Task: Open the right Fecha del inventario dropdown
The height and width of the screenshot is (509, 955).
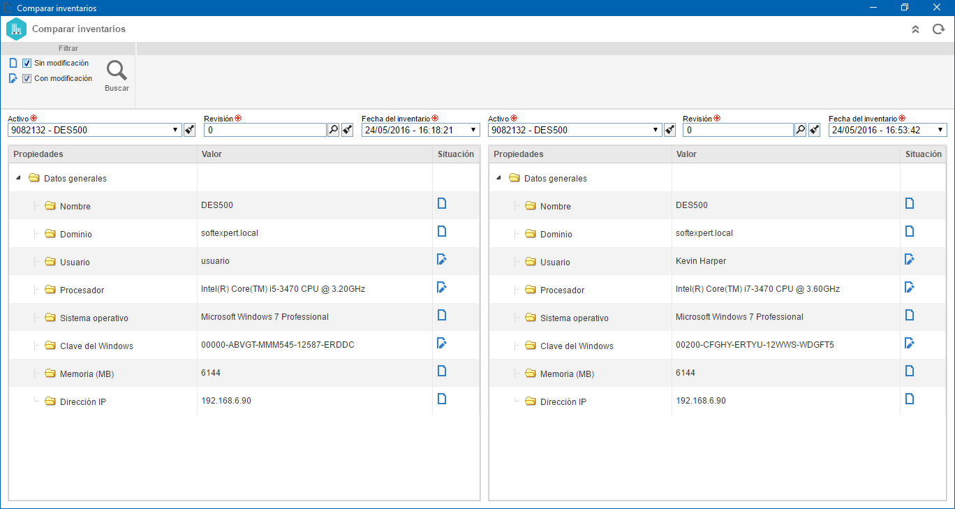Action: [x=941, y=130]
